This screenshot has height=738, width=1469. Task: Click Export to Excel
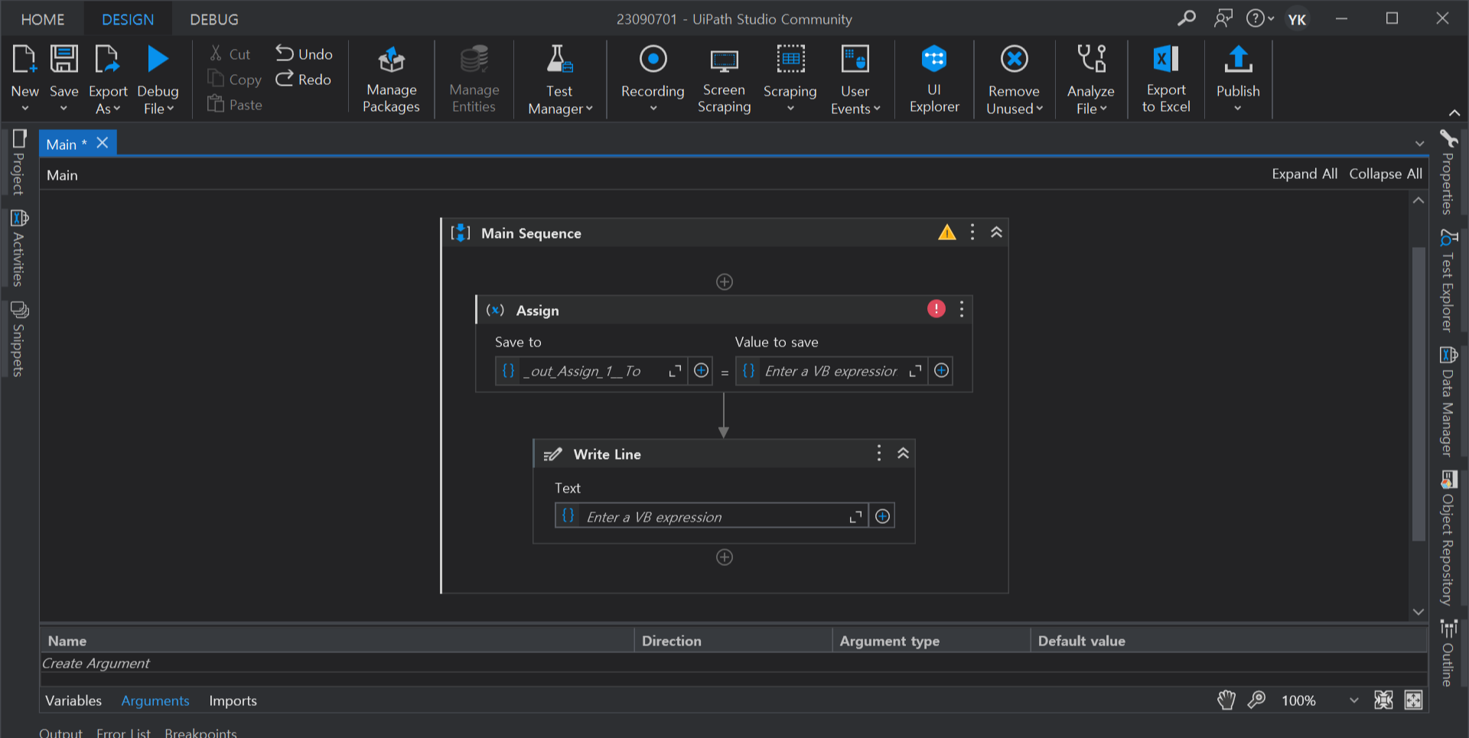click(1166, 80)
